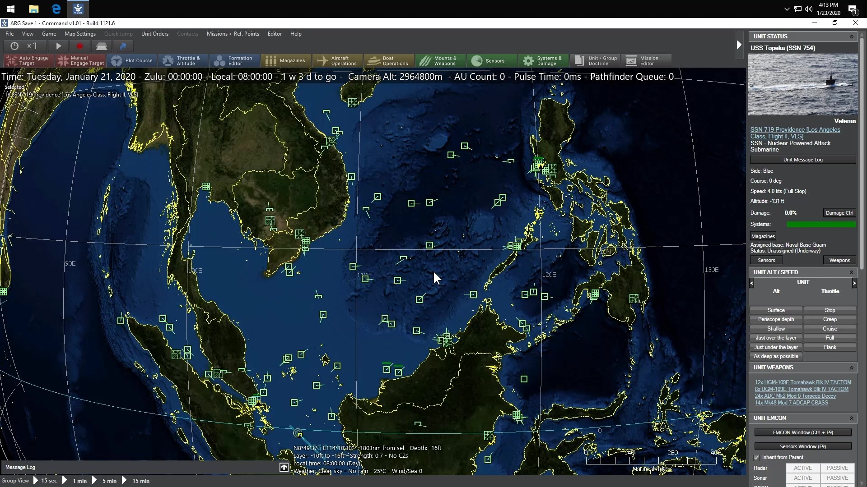Set Radar to ACTIVE
The height and width of the screenshot is (487, 867).
803,468
